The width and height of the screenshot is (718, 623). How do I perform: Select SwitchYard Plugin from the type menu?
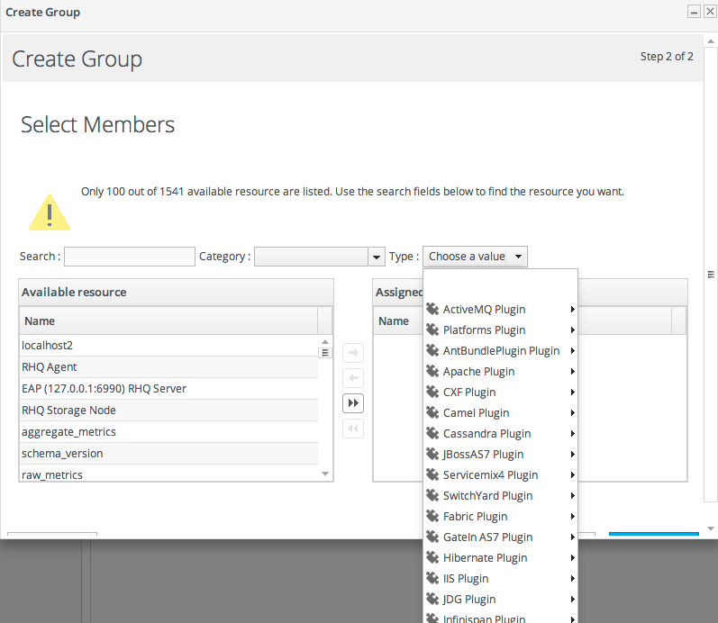[x=487, y=496]
